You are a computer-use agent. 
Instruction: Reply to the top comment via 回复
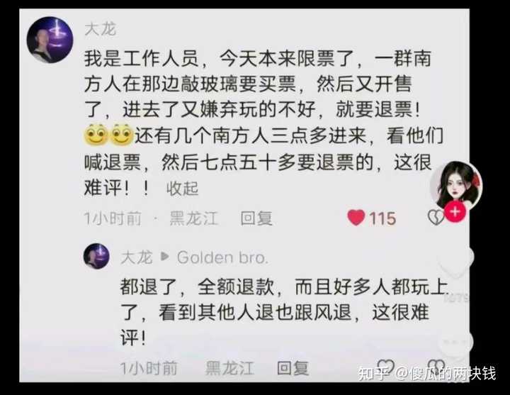click(x=256, y=218)
